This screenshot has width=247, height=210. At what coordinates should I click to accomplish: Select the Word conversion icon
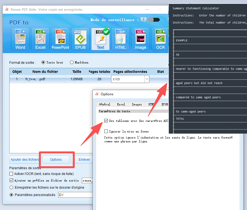20,39
